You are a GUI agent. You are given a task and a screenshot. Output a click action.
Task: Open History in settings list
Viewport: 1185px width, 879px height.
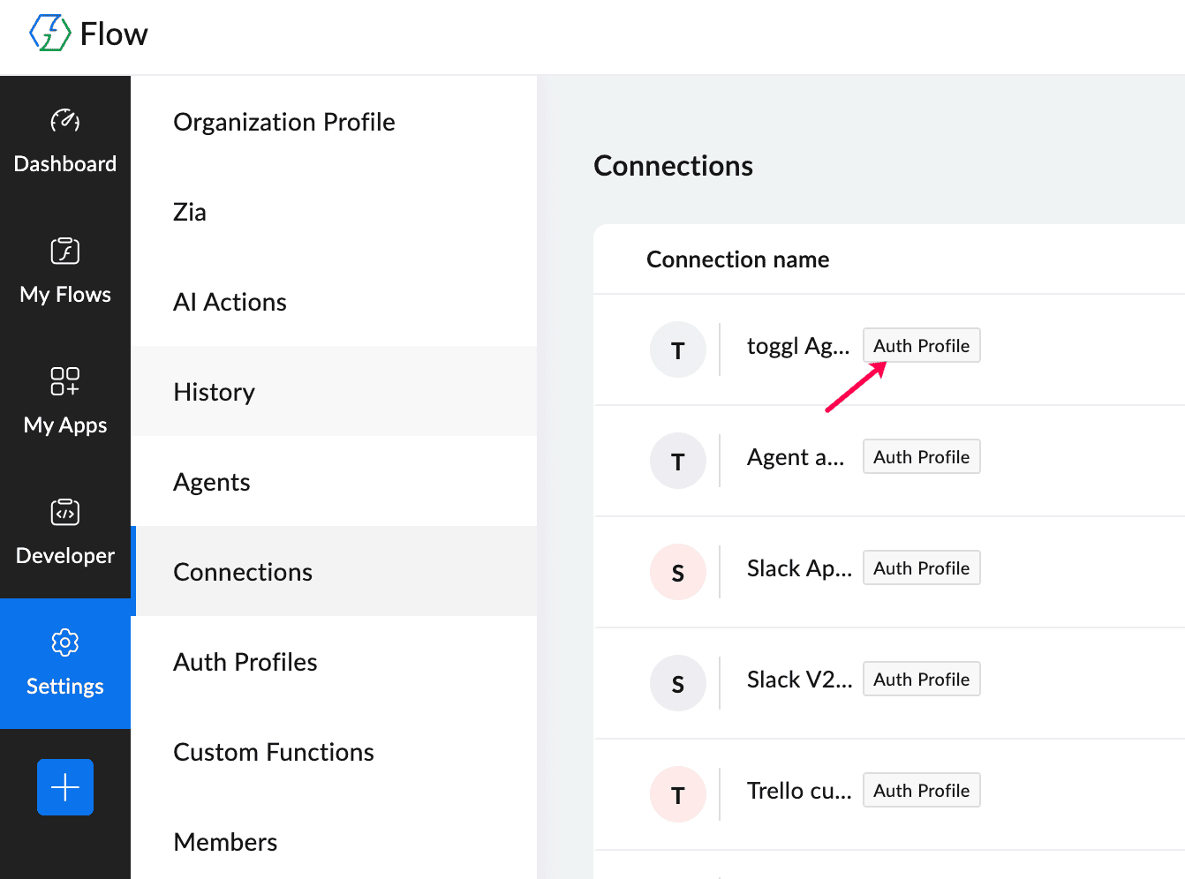(x=214, y=392)
